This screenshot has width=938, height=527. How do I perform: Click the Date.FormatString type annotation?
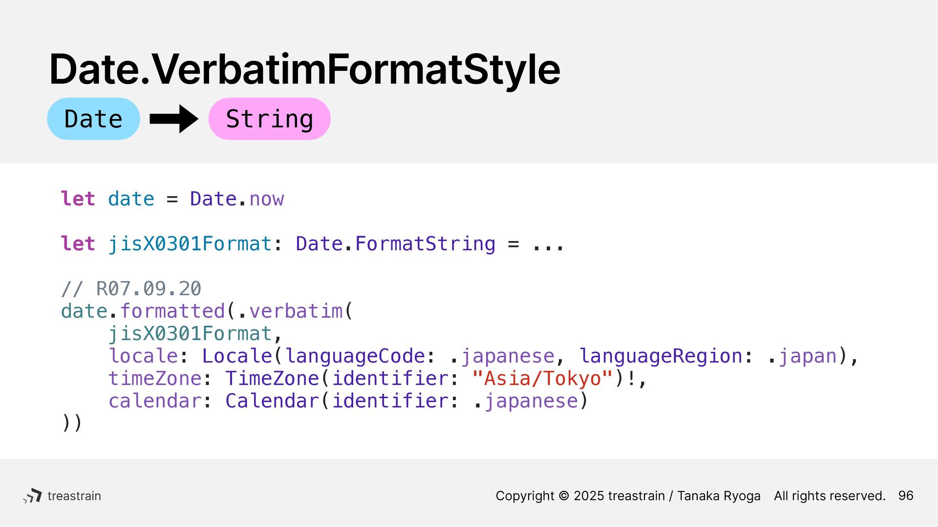pos(396,243)
